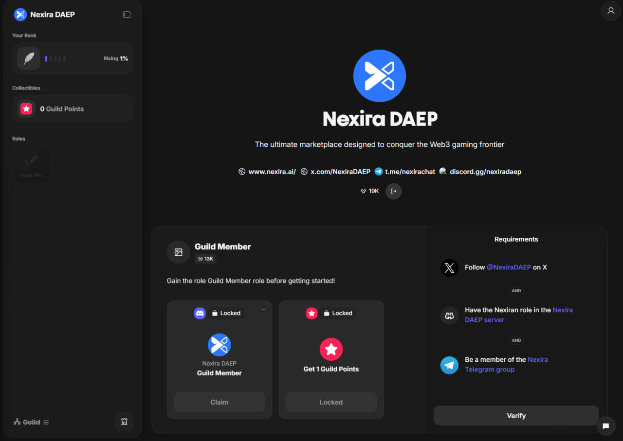623x441 pixels.
Task: Click the rank progress bar segments
Action: pyautogui.click(x=55, y=59)
